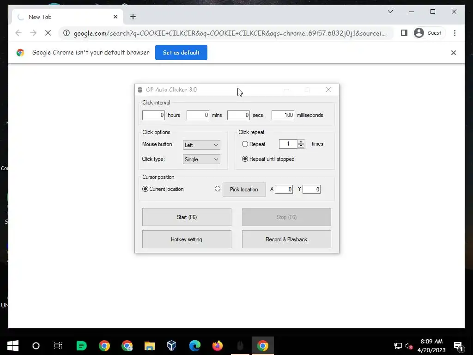Open File Explorer from taskbar
The image size is (473, 355).
pos(150,346)
